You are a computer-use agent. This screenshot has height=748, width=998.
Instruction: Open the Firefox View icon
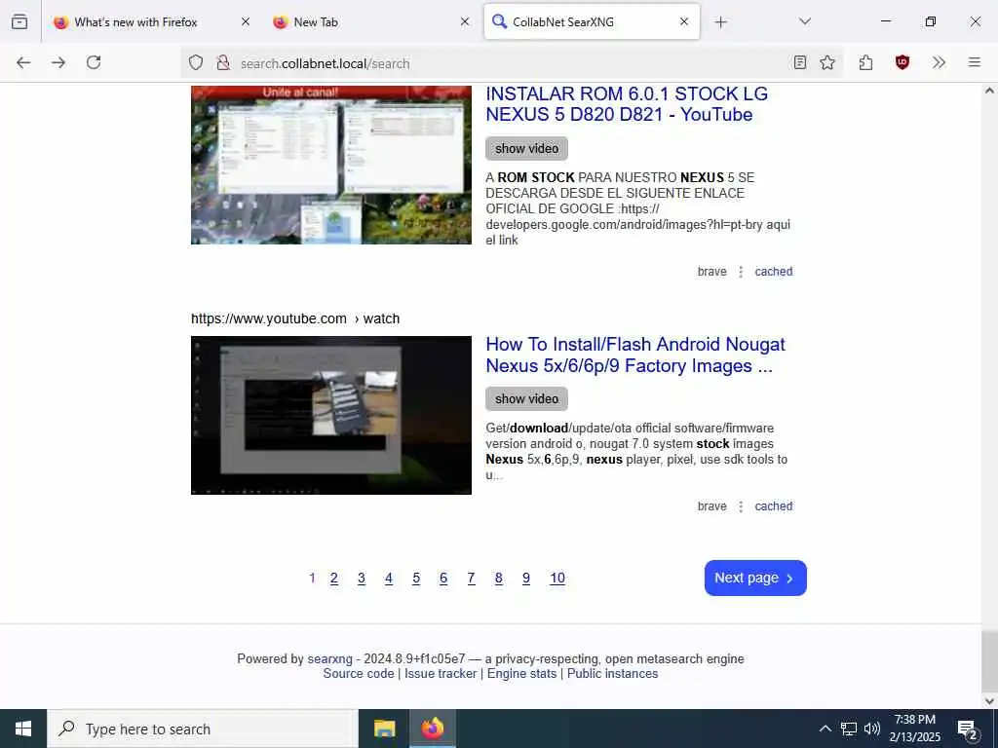(19, 21)
